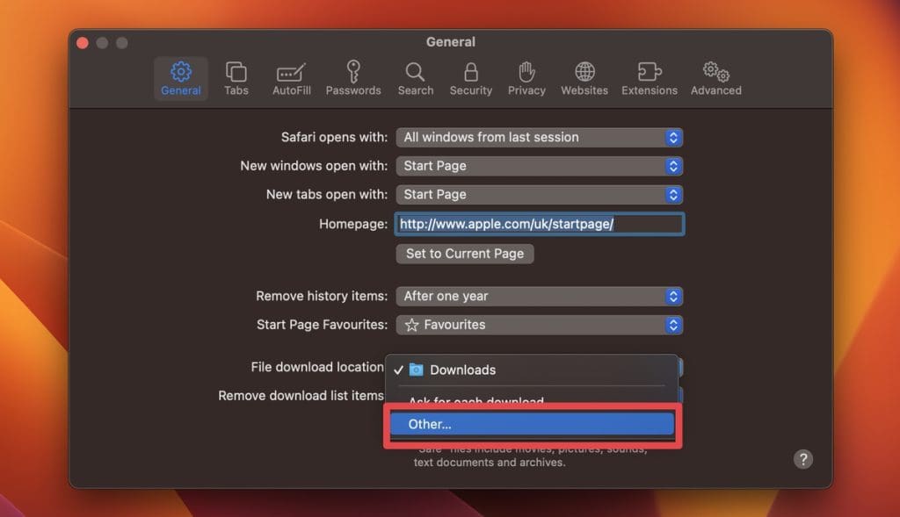Switch to the Tabs preferences pane

point(236,78)
